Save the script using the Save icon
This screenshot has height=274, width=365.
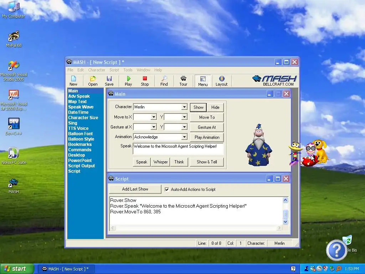pyautogui.click(x=109, y=81)
